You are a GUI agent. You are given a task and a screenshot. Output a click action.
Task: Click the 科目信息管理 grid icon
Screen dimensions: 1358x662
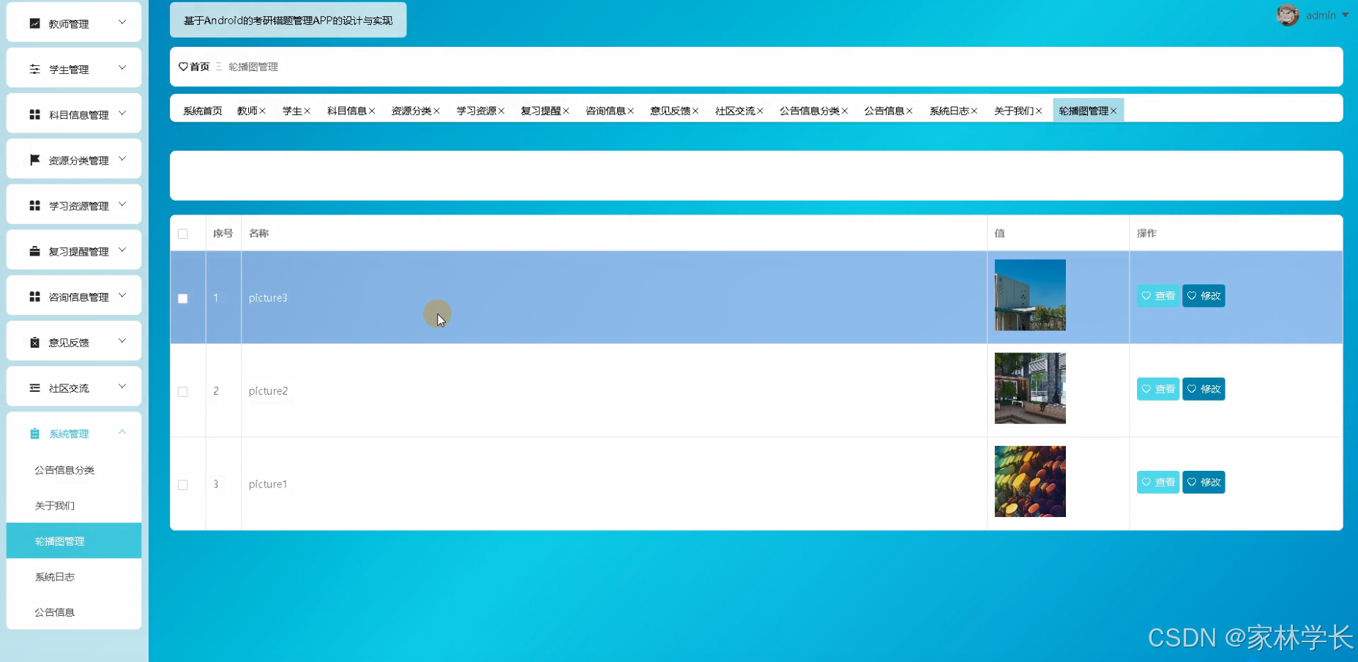[x=34, y=114]
